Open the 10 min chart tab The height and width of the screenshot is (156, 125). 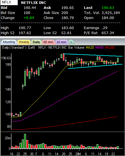(61, 42)
